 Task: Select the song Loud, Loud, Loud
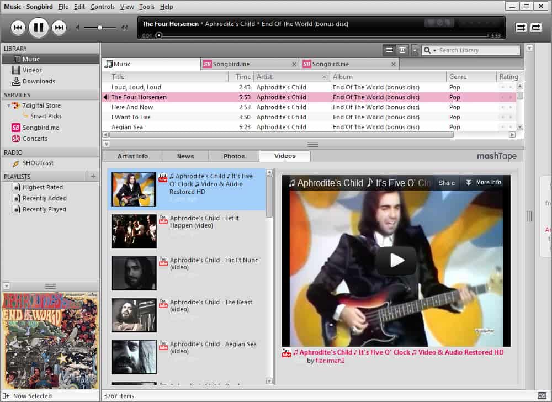pos(309,87)
